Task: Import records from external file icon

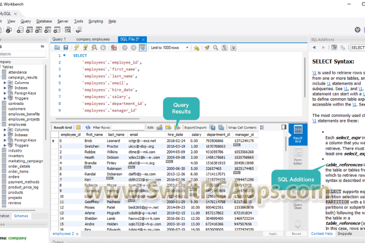Action: pos(221,128)
